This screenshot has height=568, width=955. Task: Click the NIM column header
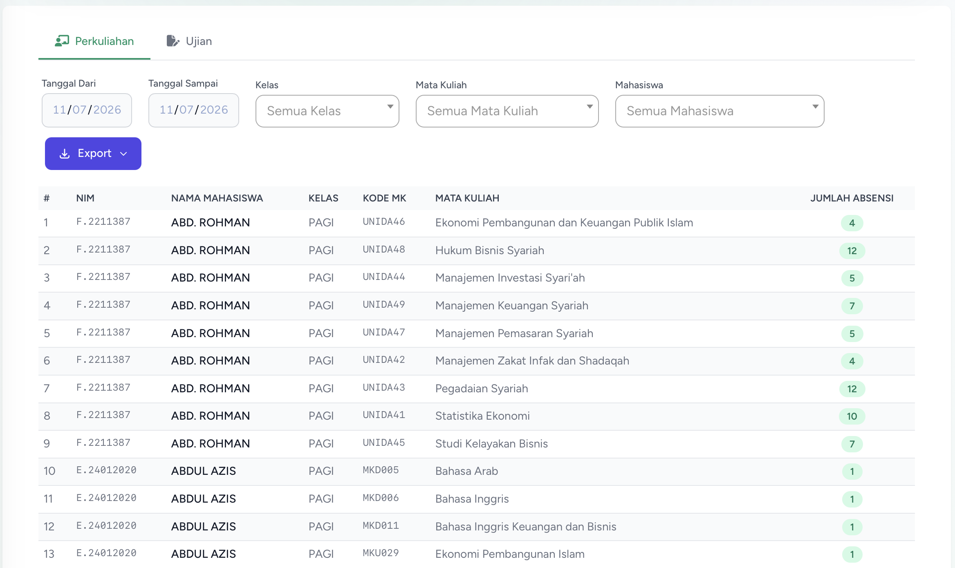point(85,198)
